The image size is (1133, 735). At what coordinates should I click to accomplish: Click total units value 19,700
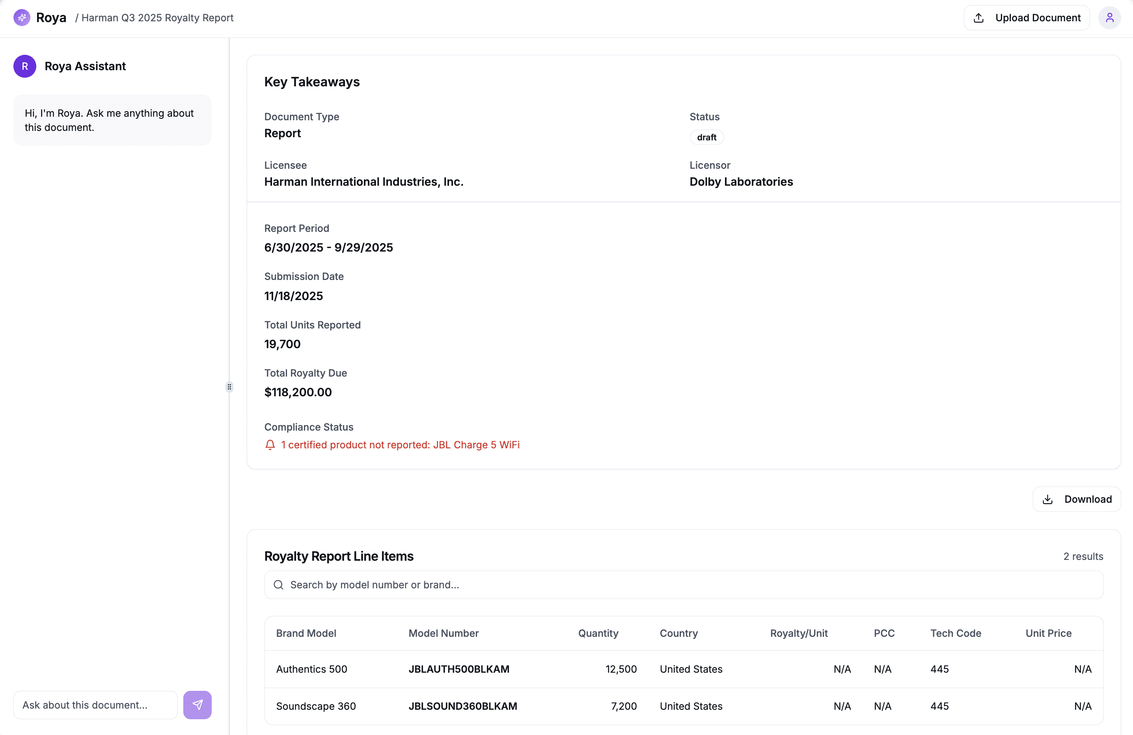[282, 344]
